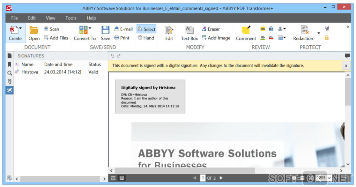This screenshot has height=187, width=356.
Task: Open the View menu
Action: (x=50, y=18)
